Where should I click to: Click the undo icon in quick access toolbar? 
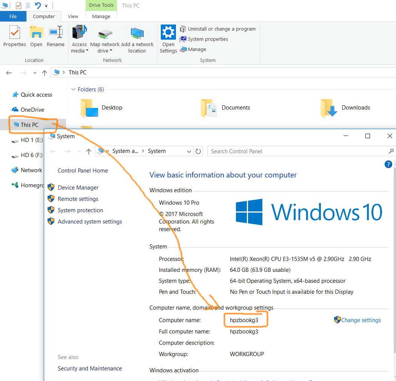coord(38,5)
